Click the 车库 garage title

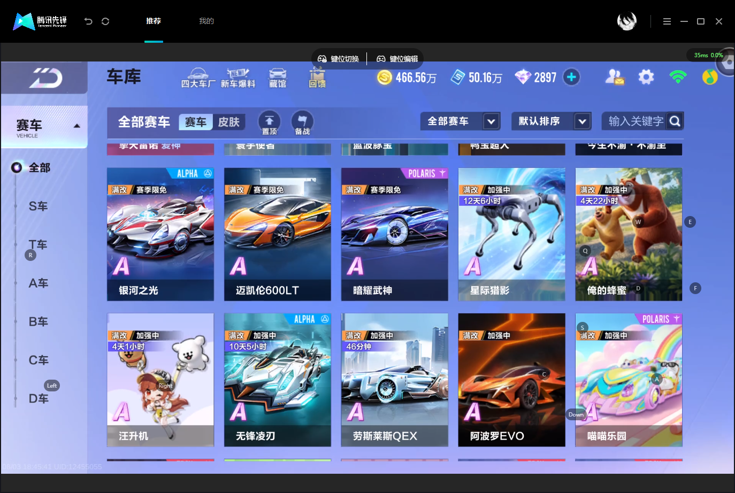click(124, 77)
